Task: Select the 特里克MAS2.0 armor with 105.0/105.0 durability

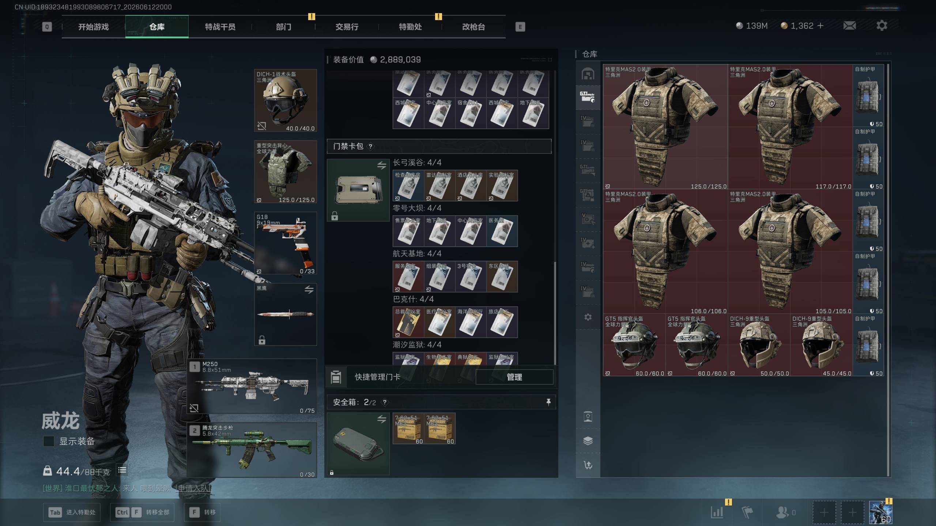Action: 790,252
